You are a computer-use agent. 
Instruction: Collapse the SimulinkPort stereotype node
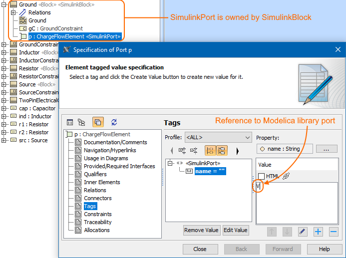click(x=170, y=163)
